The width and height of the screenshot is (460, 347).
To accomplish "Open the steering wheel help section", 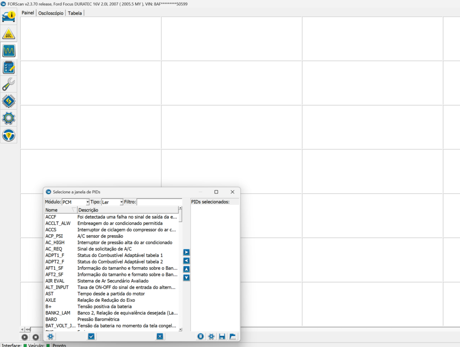I will 9,135.
